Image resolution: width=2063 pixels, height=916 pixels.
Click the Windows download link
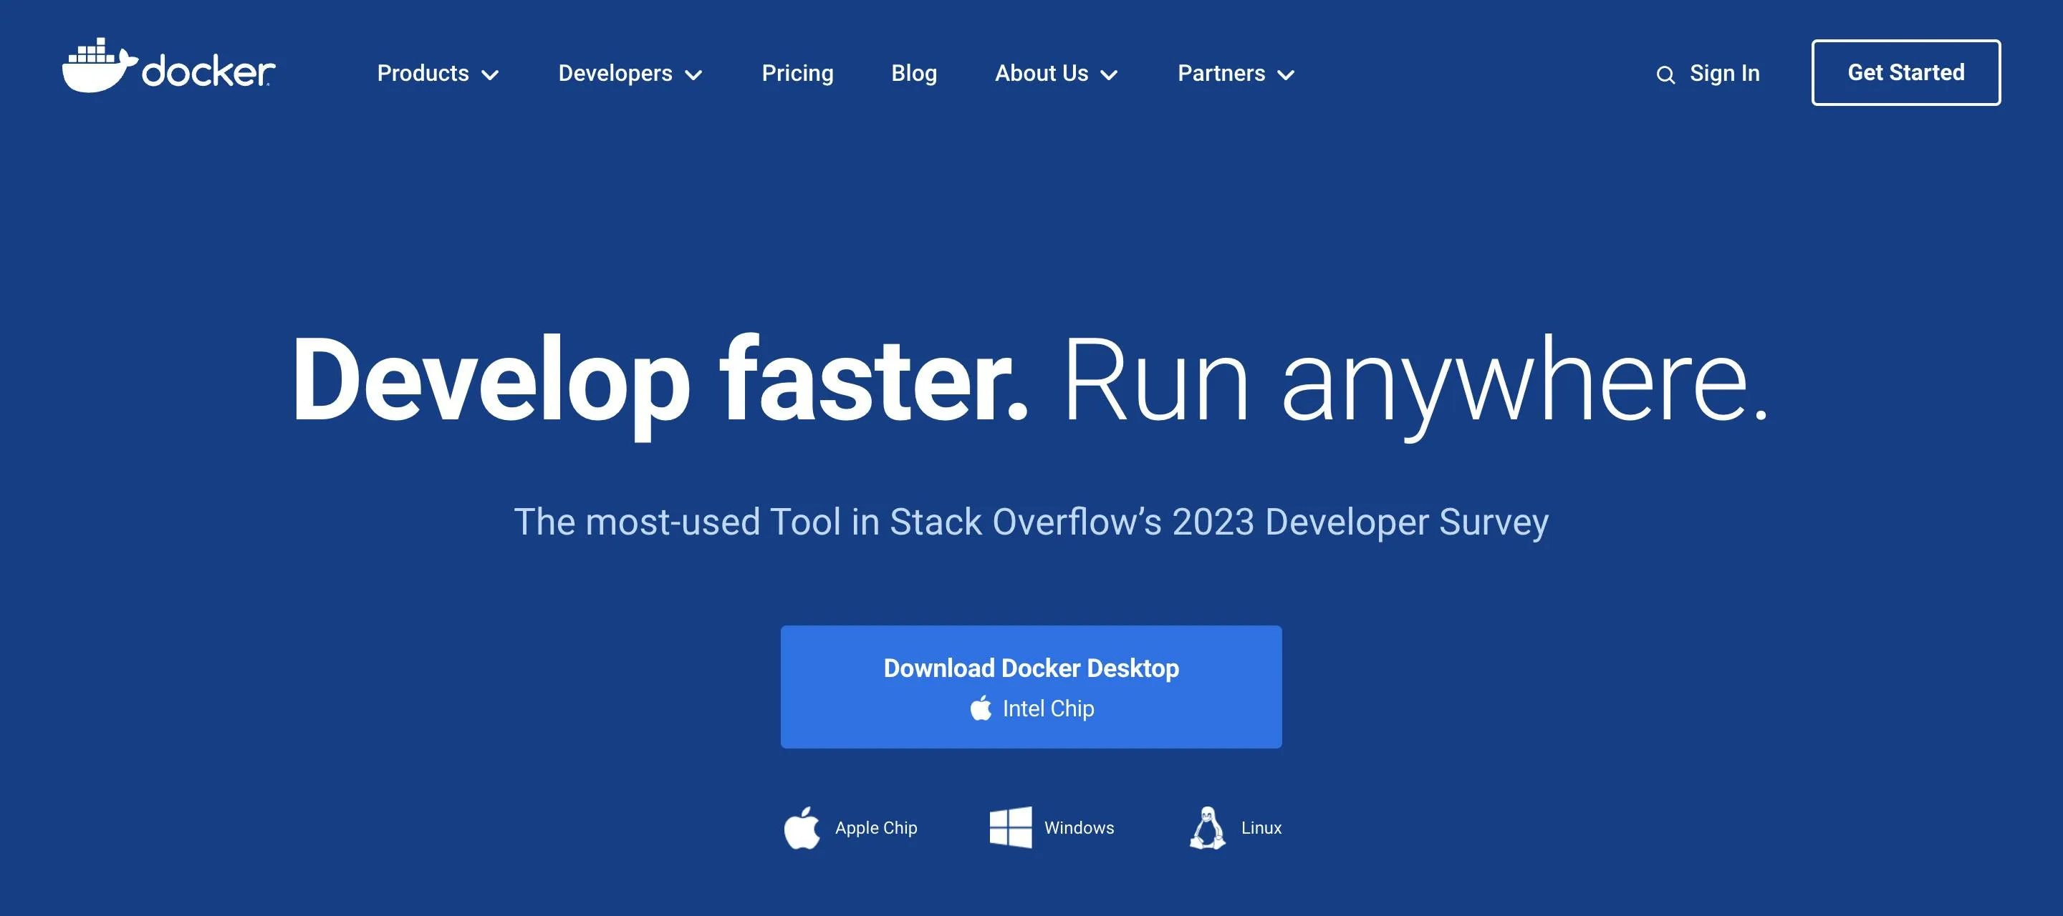click(x=1052, y=827)
